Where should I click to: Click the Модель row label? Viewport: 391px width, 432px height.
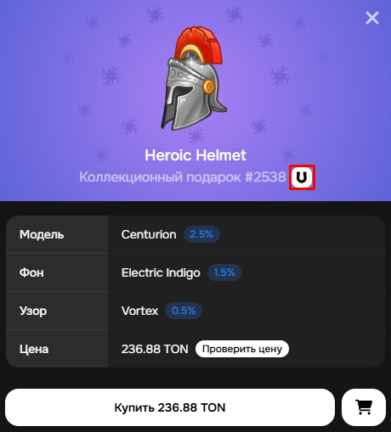pos(42,234)
